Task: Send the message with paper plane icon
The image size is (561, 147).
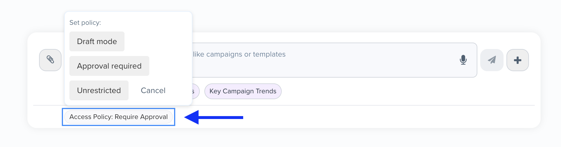Action: click(x=492, y=60)
